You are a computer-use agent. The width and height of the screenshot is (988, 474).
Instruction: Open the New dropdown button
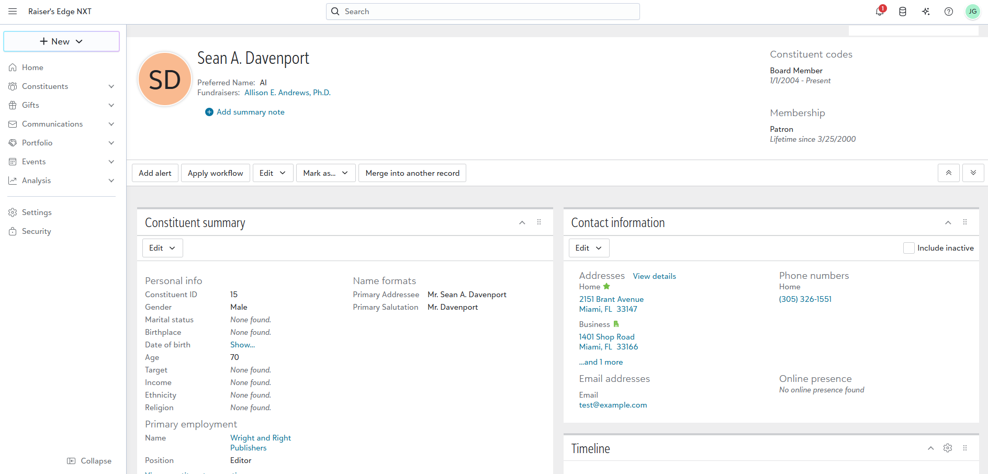point(62,41)
